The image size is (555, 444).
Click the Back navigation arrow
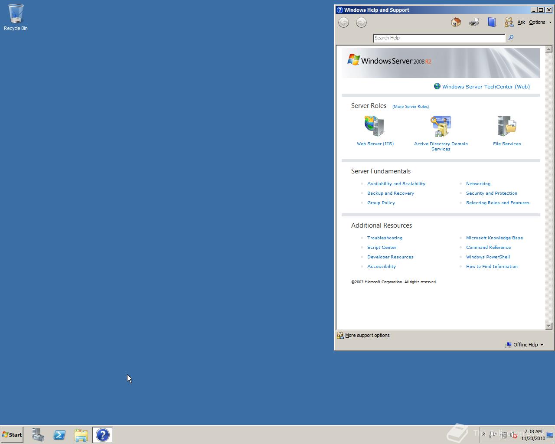point(343,22)
